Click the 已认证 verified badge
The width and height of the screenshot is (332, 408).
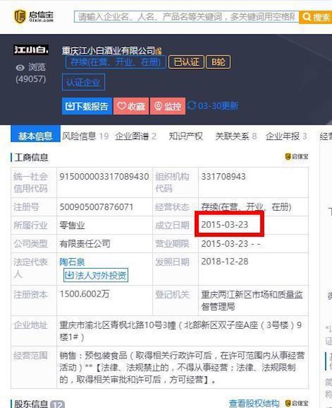coord(186,62)
